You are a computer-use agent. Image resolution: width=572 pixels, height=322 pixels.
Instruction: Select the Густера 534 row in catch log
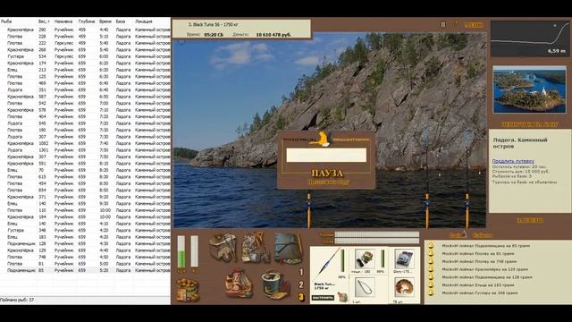pos(86,56)
